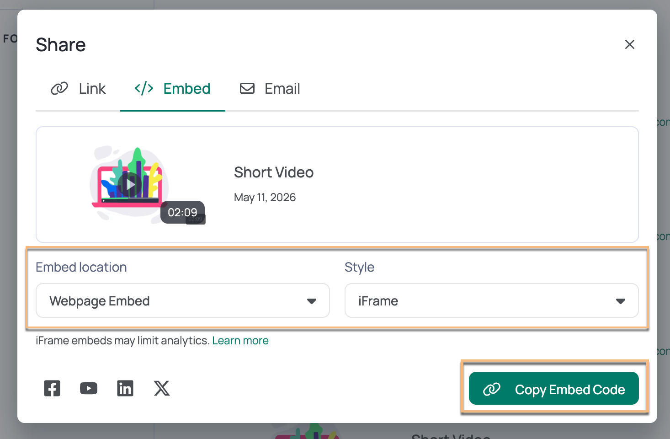Click the 02:09 duration badge

182,212
